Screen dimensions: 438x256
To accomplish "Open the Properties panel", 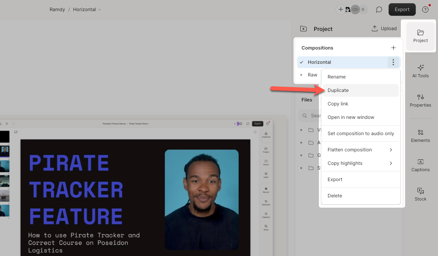I will [420, 100].
